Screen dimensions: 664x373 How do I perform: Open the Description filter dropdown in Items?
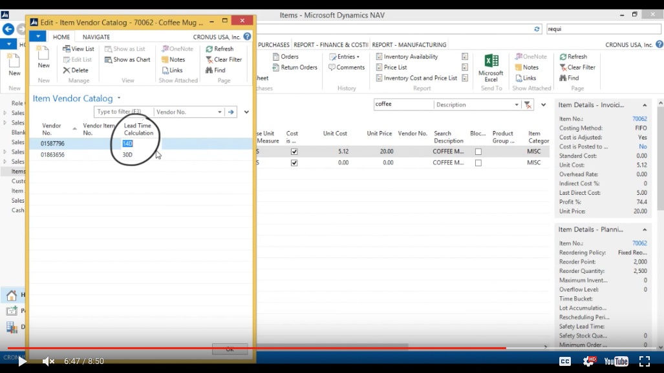click(516, 105)
